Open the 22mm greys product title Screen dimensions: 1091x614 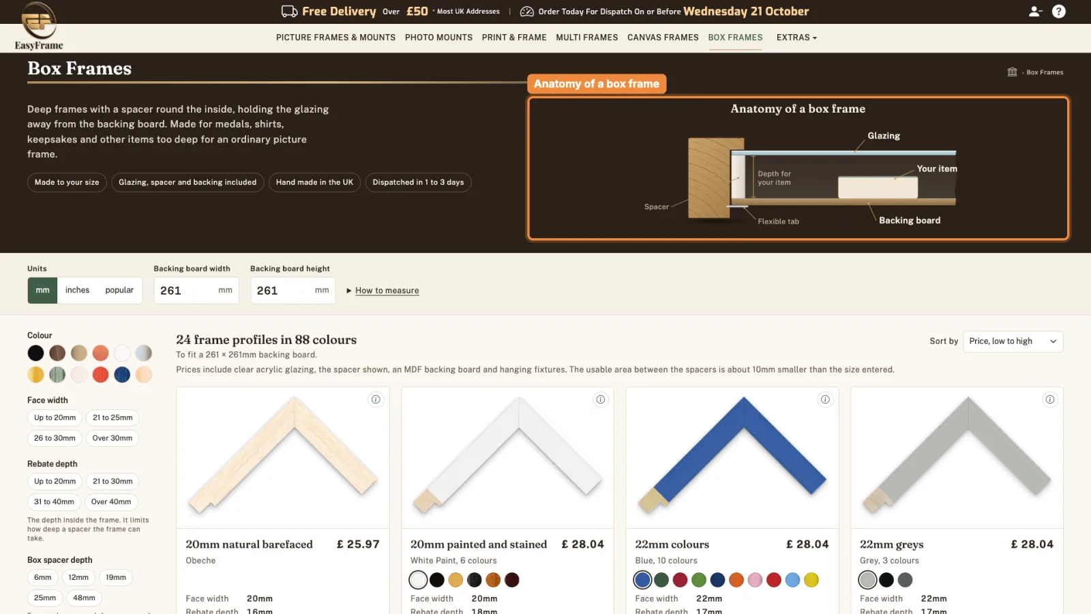[891, 544]
